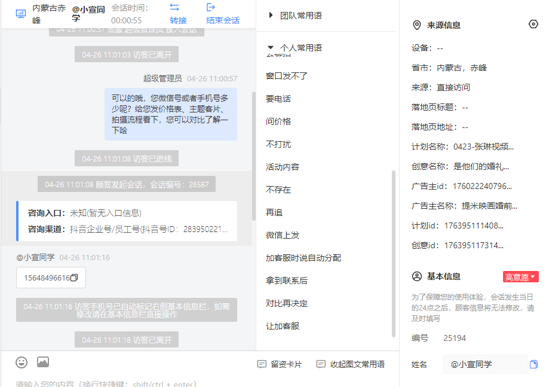Viewport: 549px width, 387px height.
Task: Click 省市 内蒙古，赤峰 row
Action: pyautogui.click(x=449, y=68)
